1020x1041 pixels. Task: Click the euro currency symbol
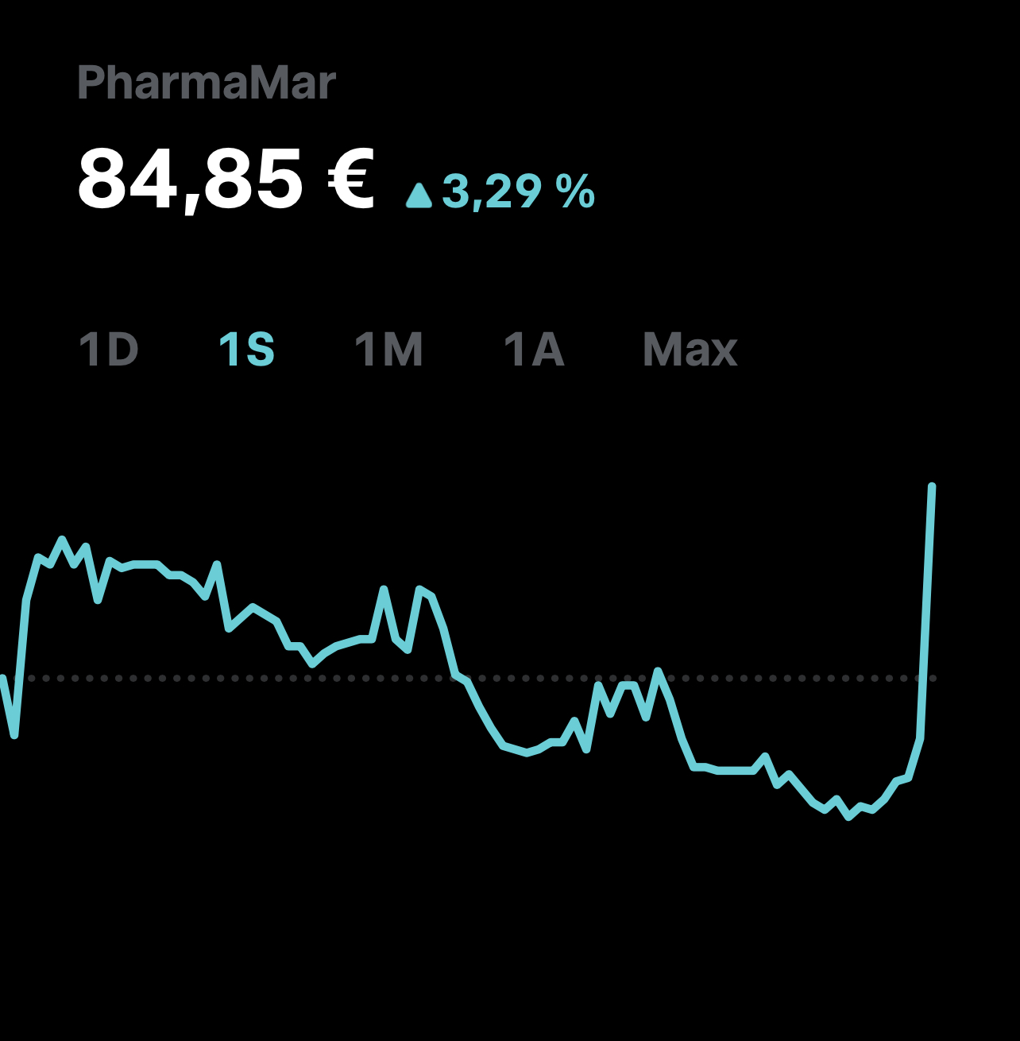(x=350, y=178)
